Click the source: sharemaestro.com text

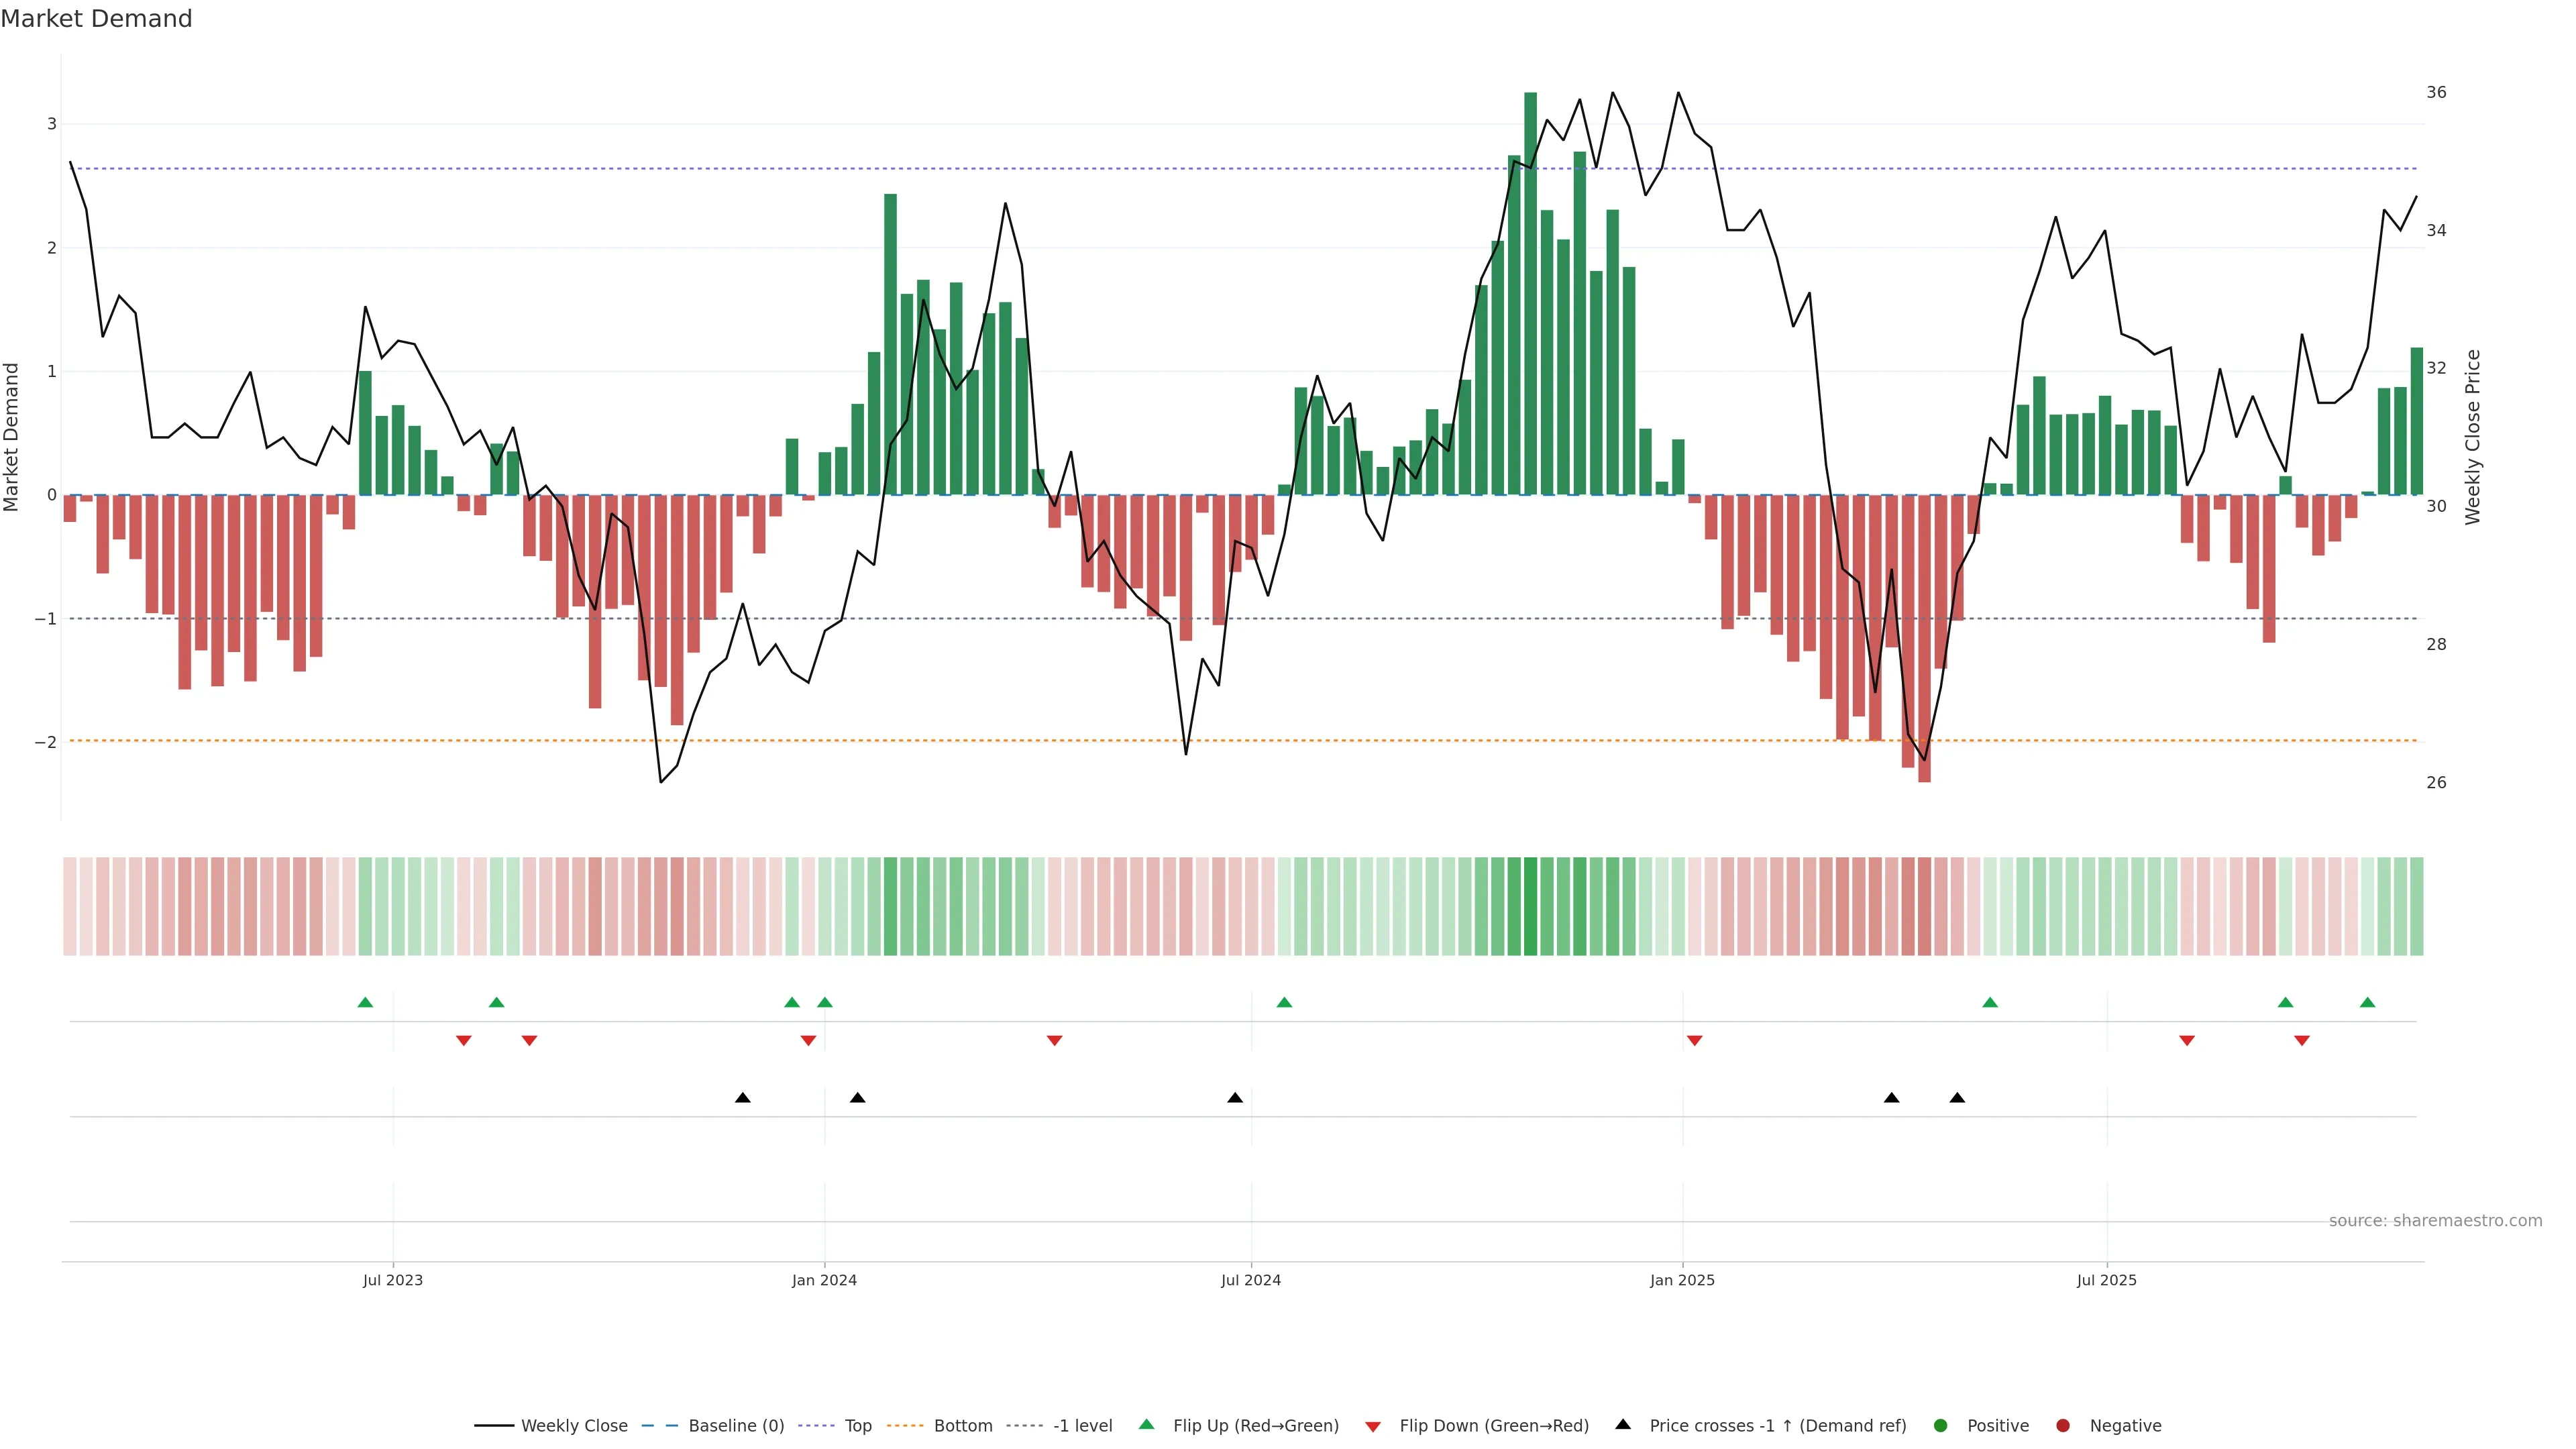point(2435,1221)
